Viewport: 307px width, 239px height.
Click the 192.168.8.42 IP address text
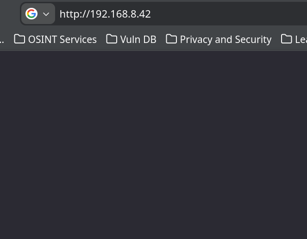coord(120,14)
